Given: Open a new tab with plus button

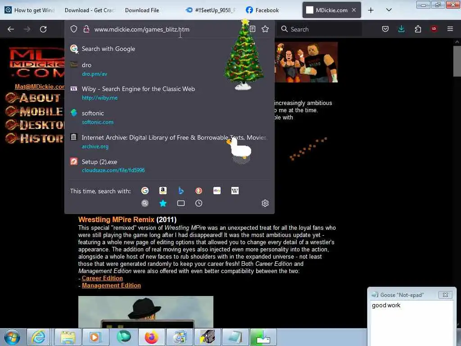Looking at the screenshot, I should coord(371,10).
